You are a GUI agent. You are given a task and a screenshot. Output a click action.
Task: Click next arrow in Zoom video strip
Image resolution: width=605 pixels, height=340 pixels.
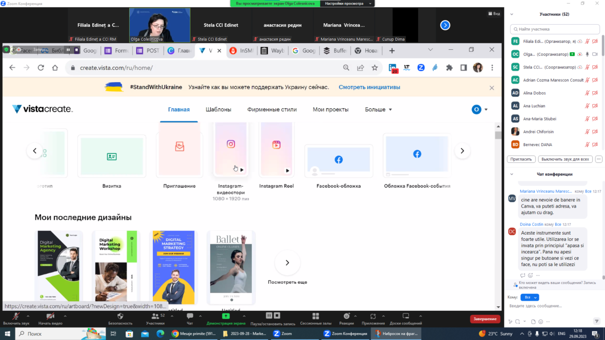445,25
